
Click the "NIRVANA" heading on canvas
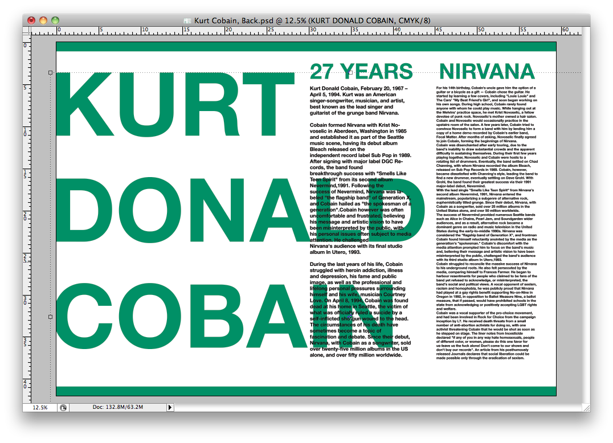pos(487,72)
